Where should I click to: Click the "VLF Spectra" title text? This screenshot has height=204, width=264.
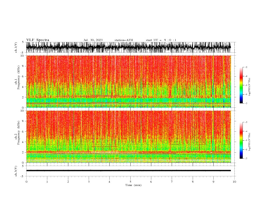click(38, 40)
